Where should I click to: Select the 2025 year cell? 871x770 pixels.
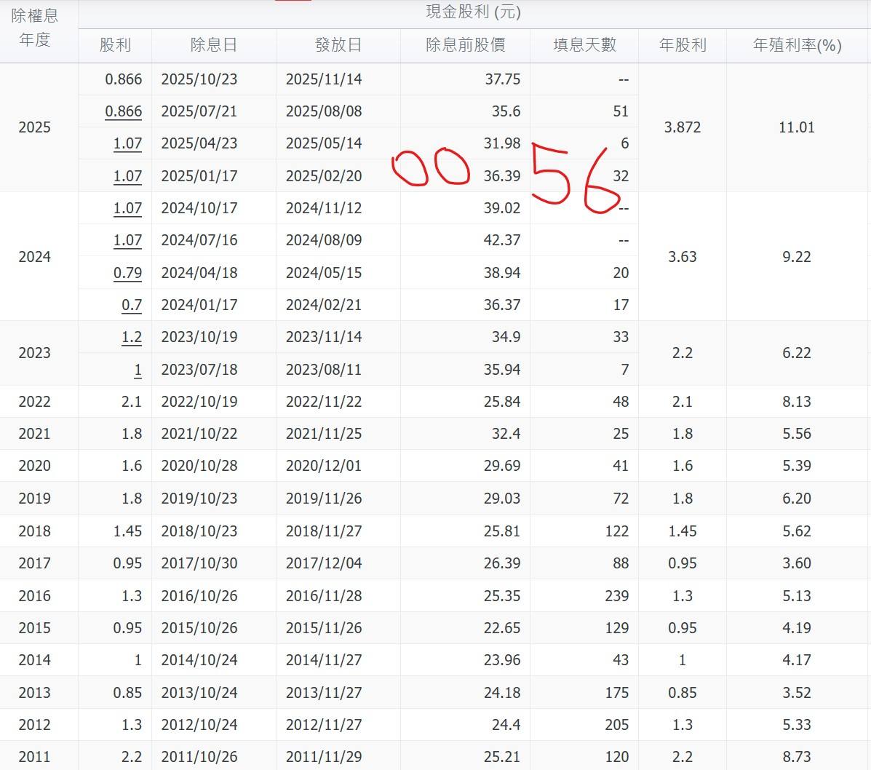pos(35,127)
